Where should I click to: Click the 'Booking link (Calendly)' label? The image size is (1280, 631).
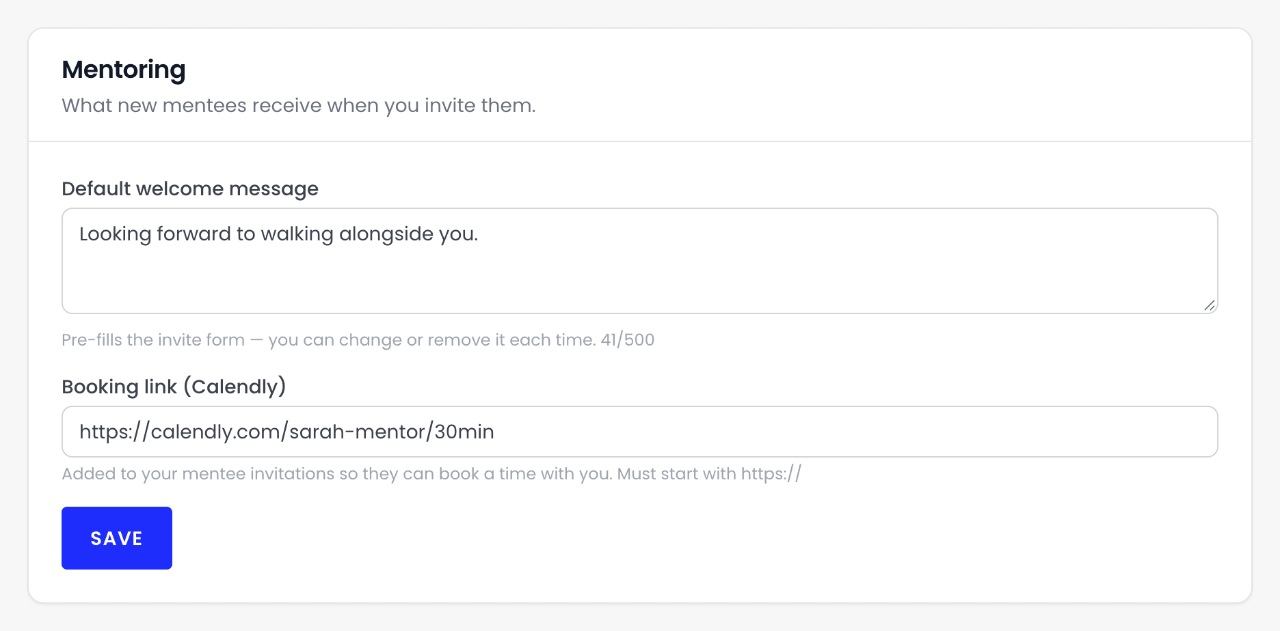point(174,387)
